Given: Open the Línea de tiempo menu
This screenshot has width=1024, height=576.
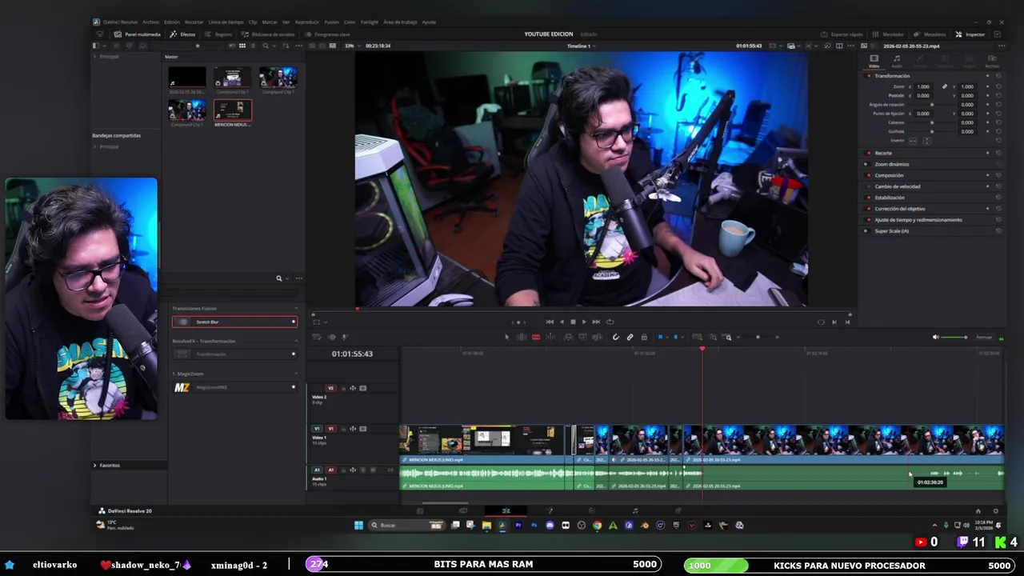Looking at the screenshot, I should (x=226, y=22).
